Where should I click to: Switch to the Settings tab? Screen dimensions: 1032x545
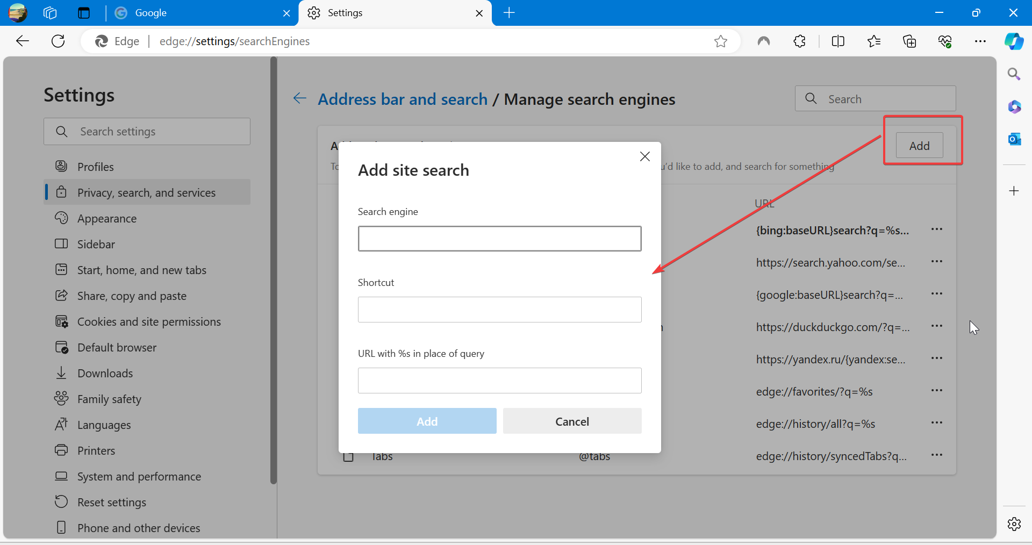(395, 13)
